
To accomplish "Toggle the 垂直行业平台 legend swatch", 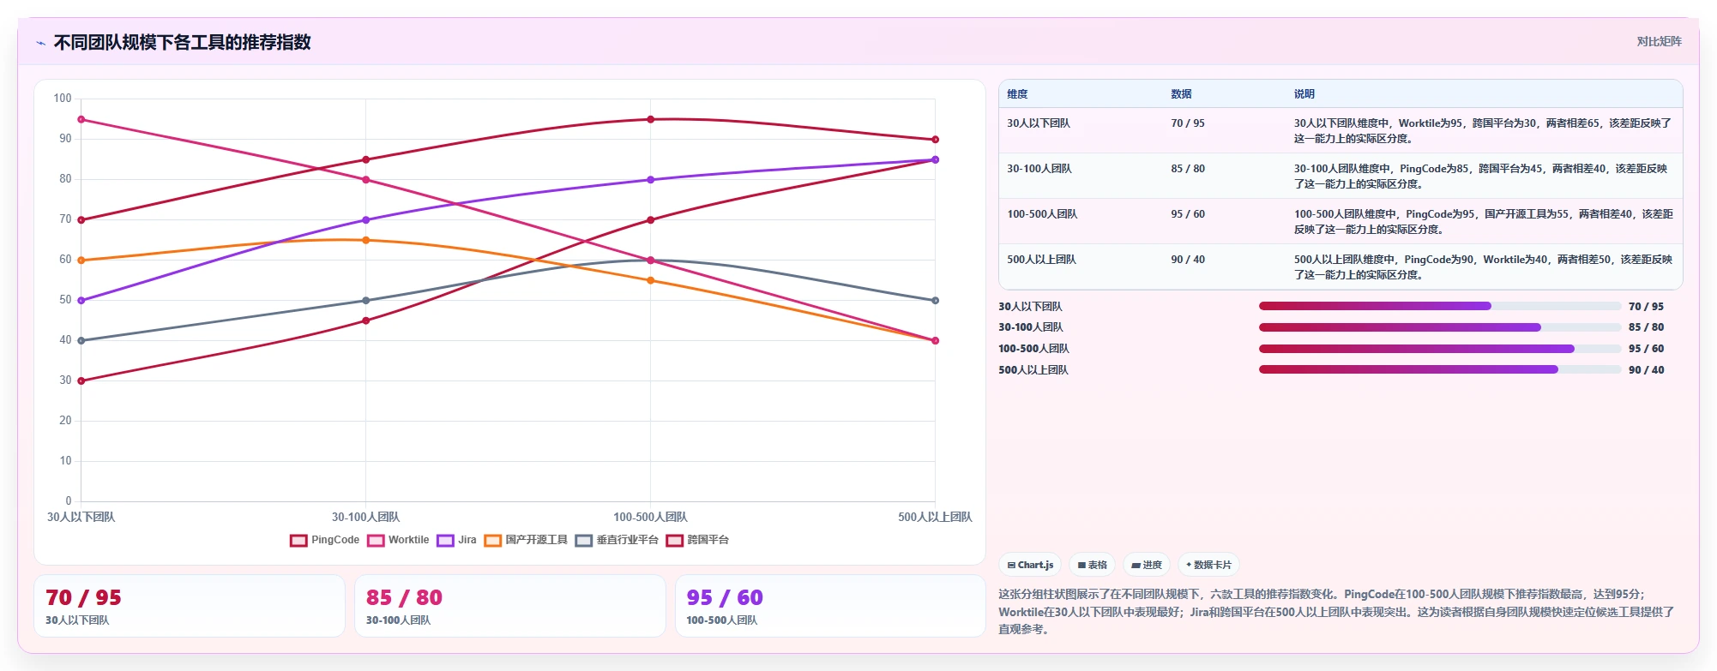I will pos(584,541).
